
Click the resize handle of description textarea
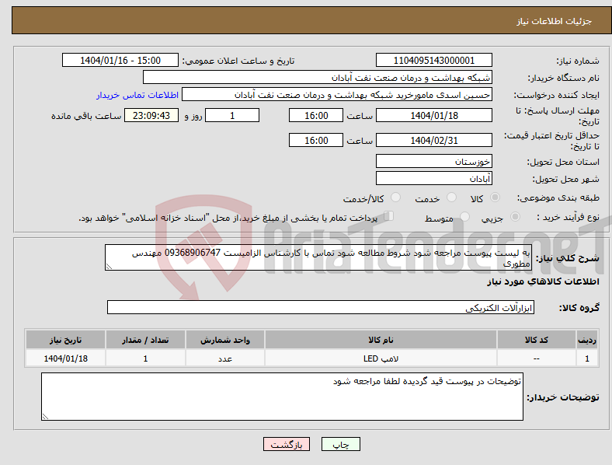(109, 267)
